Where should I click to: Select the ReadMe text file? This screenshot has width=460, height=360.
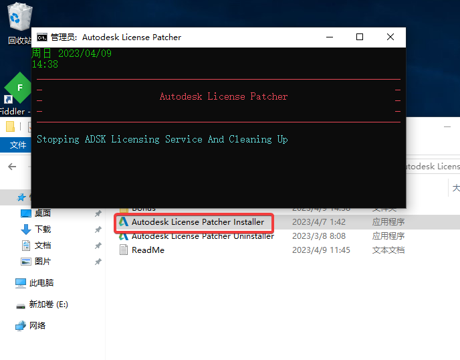coord(148,250)
